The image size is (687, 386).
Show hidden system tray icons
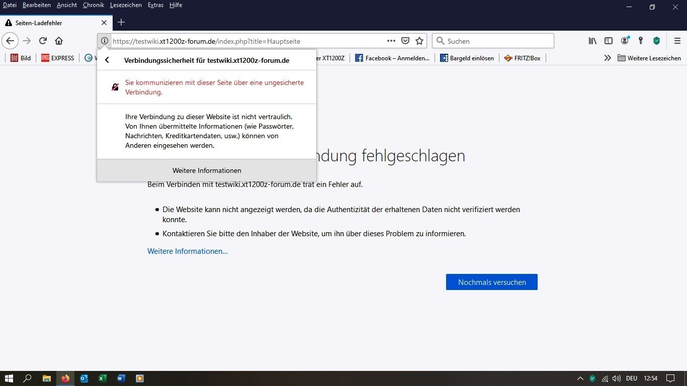580,378
